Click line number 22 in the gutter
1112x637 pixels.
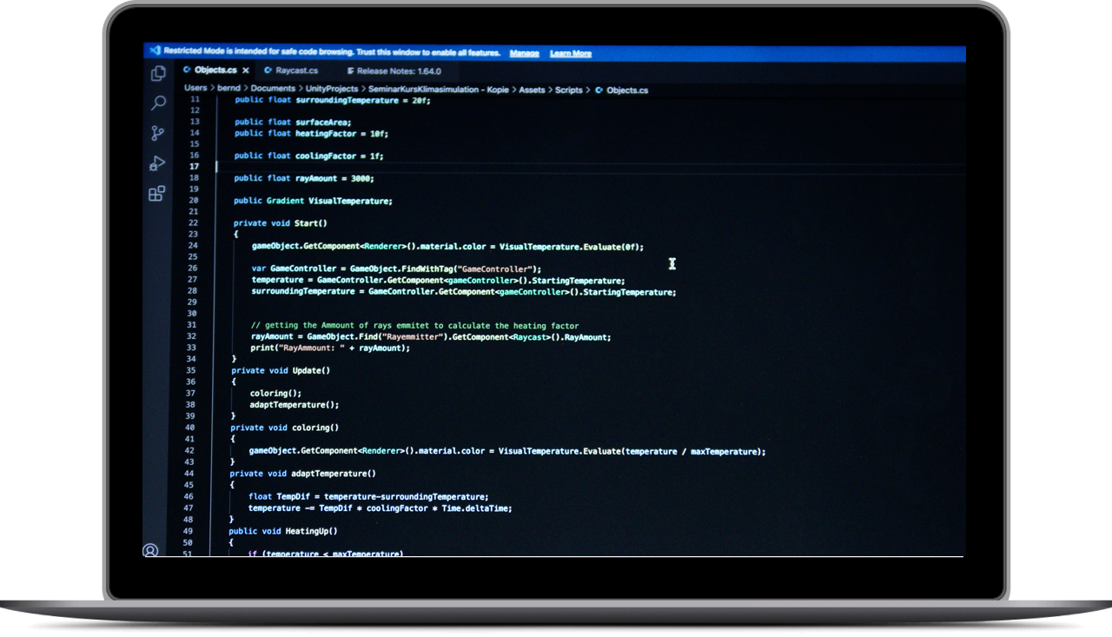(193, 223)
